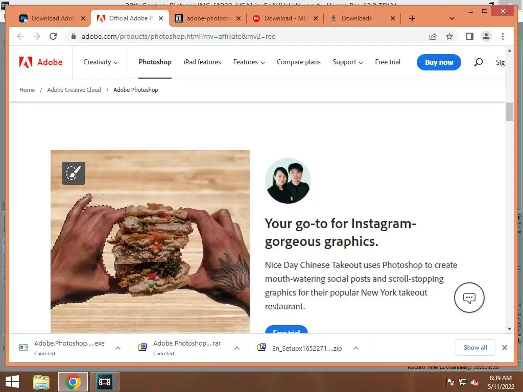Click the network tray icon

coord(463,382)
